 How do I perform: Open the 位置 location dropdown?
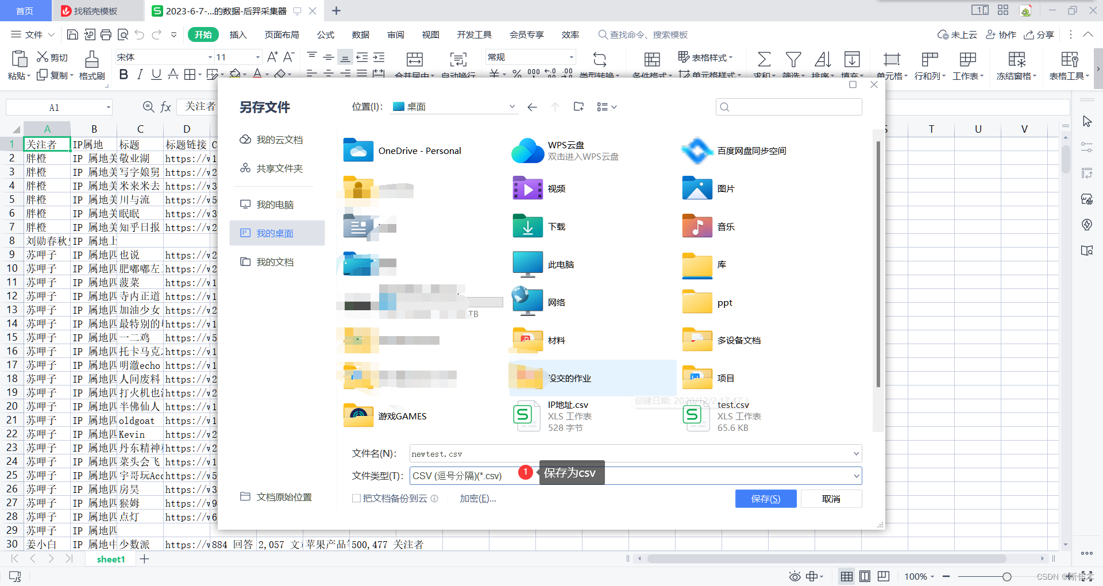tap(511, 106)
